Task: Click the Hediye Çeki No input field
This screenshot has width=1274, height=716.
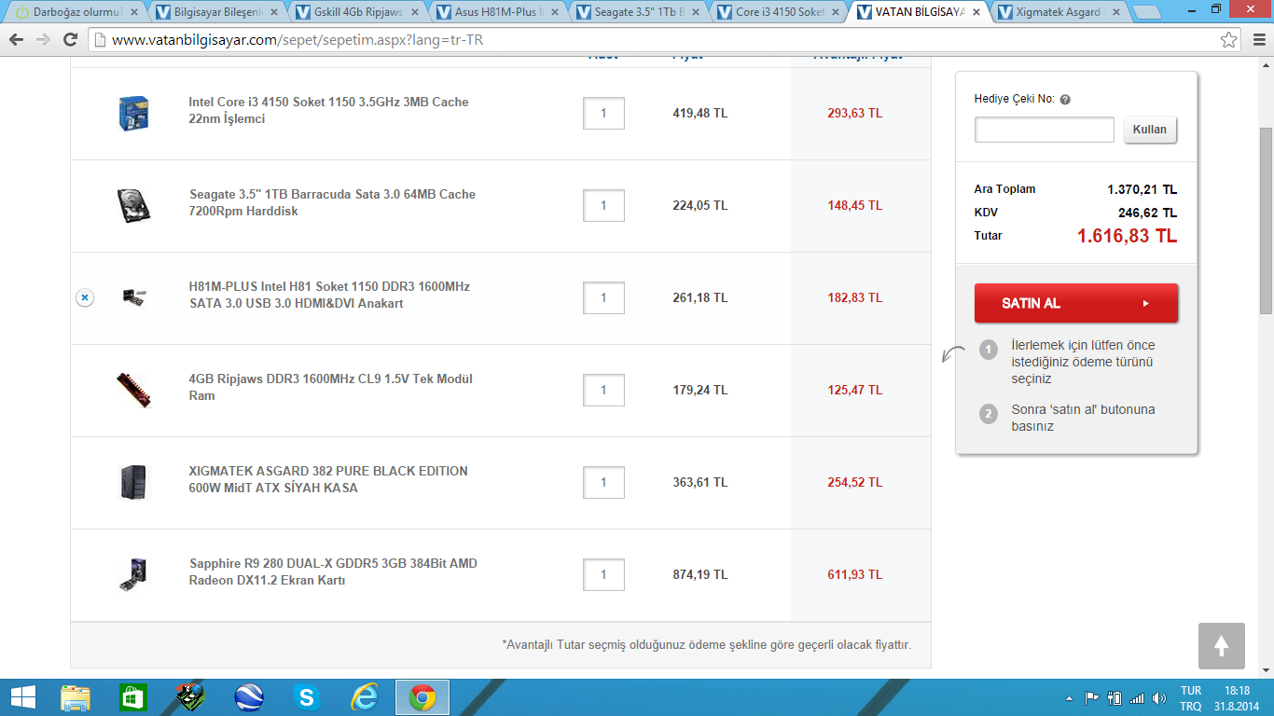Action: click(1045, 130)
